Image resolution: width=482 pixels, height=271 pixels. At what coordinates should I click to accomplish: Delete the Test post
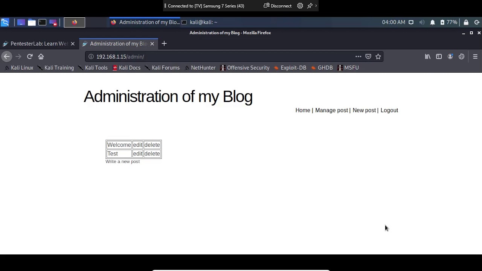click(x=152, y=154)
